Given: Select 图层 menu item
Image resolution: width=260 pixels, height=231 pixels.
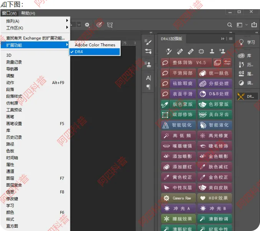Looking at the screenshot, I should coord(35,178).
